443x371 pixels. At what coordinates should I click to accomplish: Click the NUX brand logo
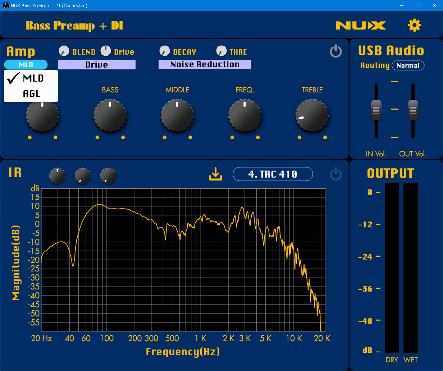[361, 26]
